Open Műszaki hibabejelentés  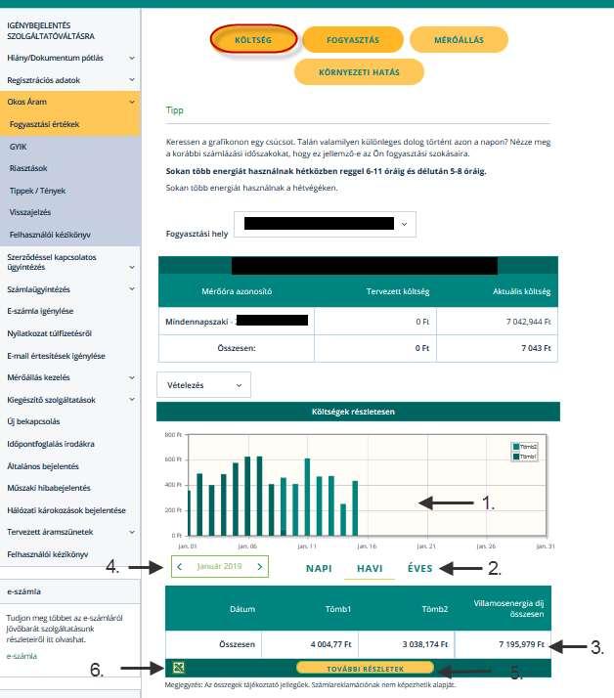coord(49,488)
